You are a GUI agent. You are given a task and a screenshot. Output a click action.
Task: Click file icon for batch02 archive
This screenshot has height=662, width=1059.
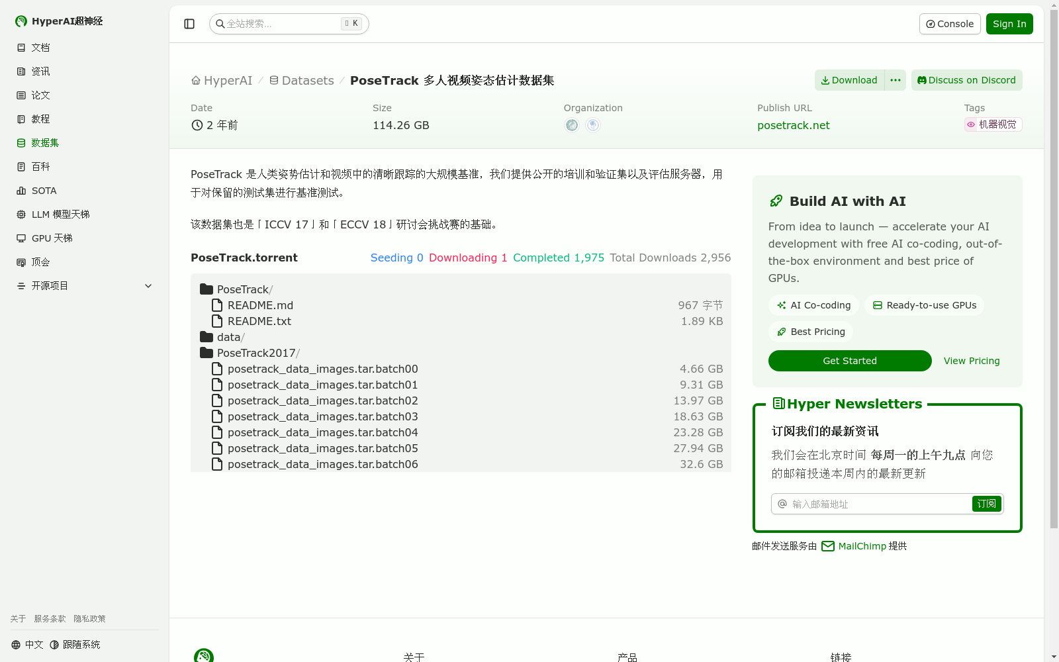point(217,401)
